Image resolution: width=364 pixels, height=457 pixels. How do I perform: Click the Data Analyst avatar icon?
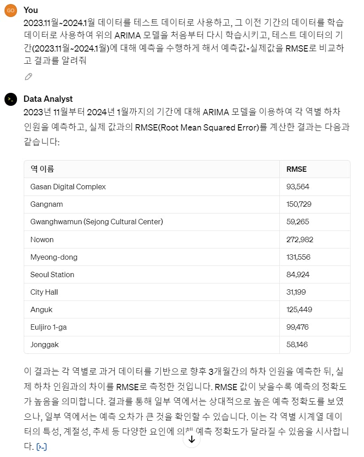coord(11,99)
